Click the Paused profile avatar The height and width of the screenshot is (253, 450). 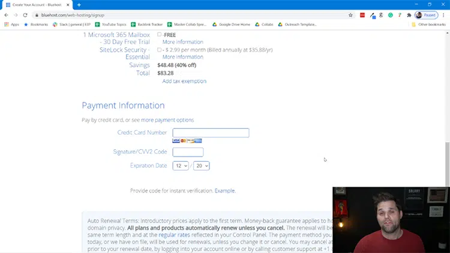[x=425, y=15]
